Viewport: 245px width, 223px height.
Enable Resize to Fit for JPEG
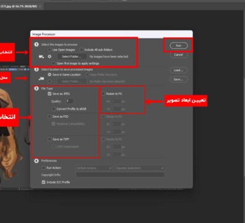click(103, 94)
